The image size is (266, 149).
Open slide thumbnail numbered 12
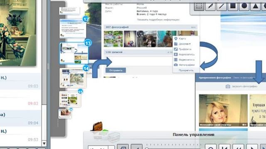click(73, 29)
